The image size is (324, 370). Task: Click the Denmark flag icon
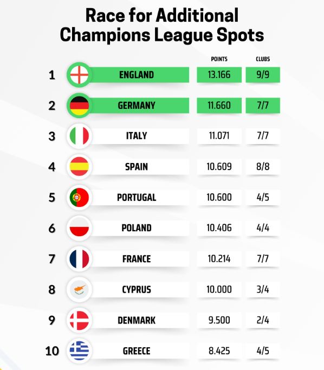tap(79, 320)
